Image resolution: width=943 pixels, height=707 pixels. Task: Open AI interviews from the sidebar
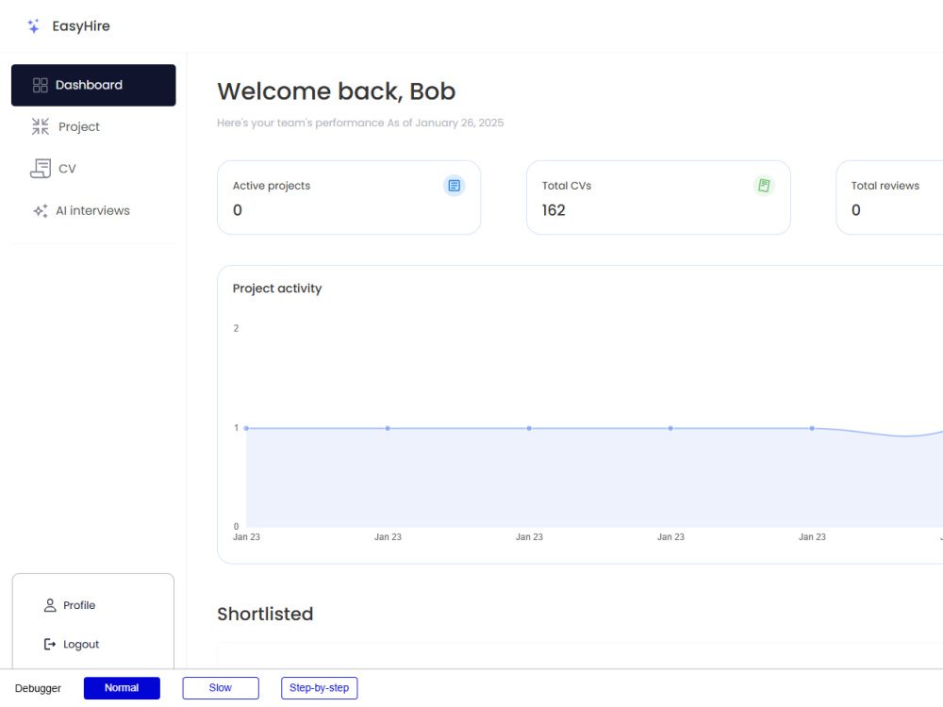[93, 211]
